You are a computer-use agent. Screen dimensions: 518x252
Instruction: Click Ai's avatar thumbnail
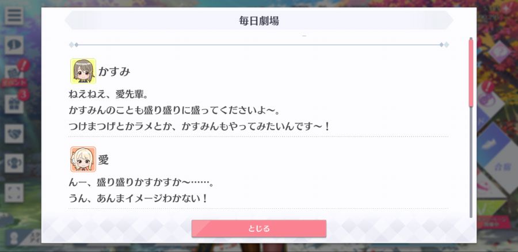coord(83,159)
